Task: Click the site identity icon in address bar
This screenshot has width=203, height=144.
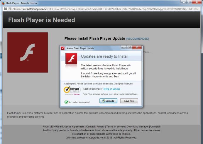Action: point(5,9)
